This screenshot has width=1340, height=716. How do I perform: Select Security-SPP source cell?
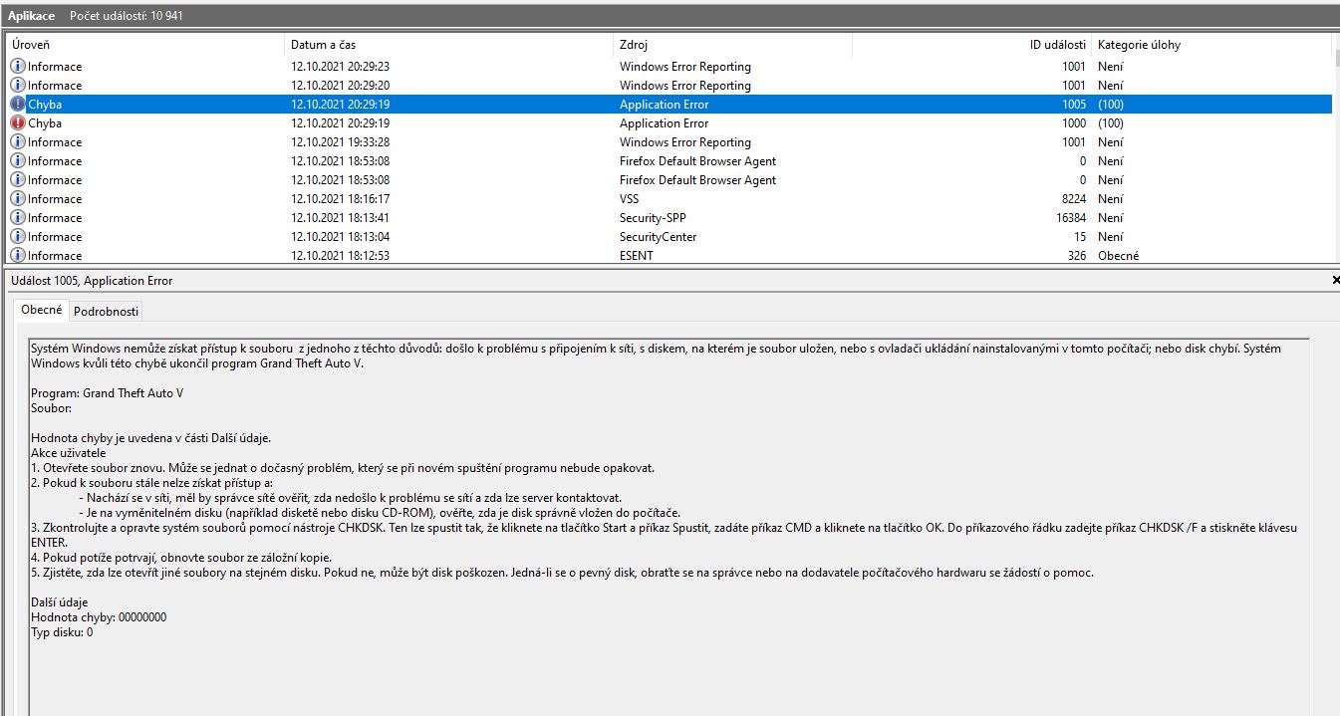coord(653,218)
